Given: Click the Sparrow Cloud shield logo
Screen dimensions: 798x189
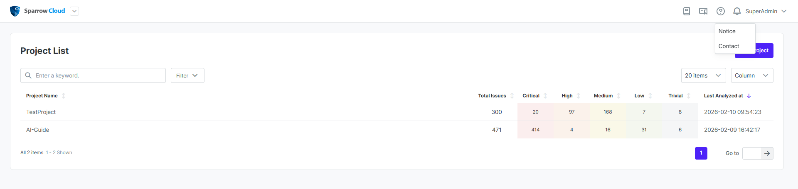Looking at the screenshot, I should (15, 11).
